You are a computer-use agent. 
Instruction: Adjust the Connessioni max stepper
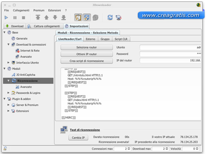(x=129, y=149)
